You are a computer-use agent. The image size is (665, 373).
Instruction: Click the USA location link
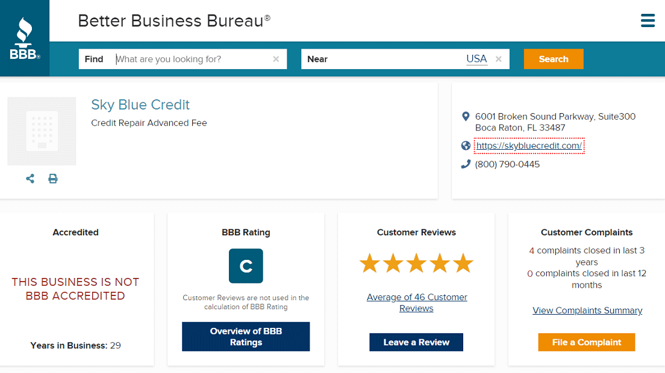(476, 59)
